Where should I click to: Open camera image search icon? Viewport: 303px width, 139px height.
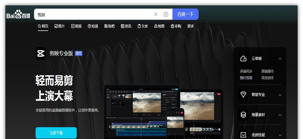point(166,14)
